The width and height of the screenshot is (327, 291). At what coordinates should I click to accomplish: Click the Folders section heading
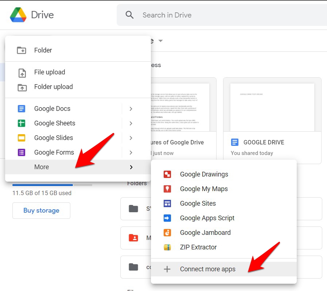tap(137, 183)
